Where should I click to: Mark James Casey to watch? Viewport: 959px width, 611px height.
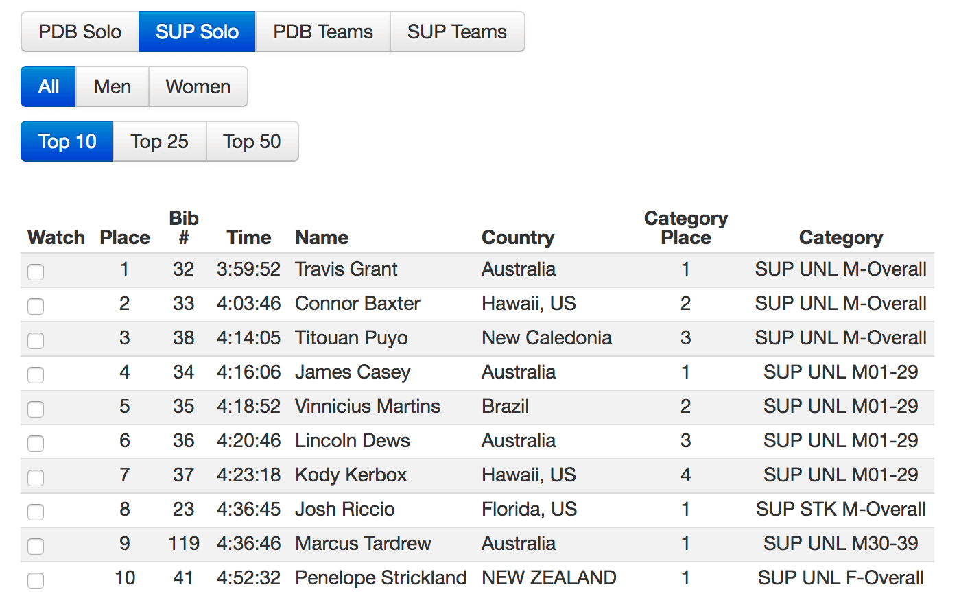[x=36, y=375]
